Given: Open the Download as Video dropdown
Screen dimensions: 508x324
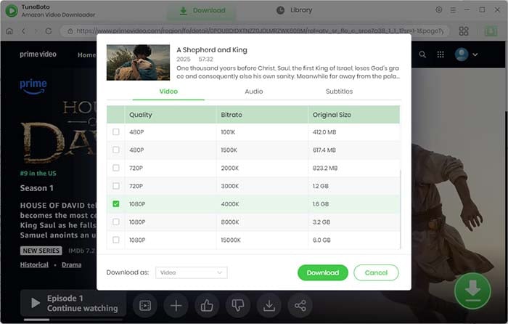Looking at the screenshot, I should 191,272.
